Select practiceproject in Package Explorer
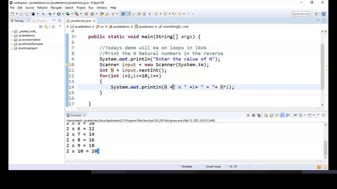The height and width of the screenshot is (189, 337). pyautogui.click(x=28, y=48)
